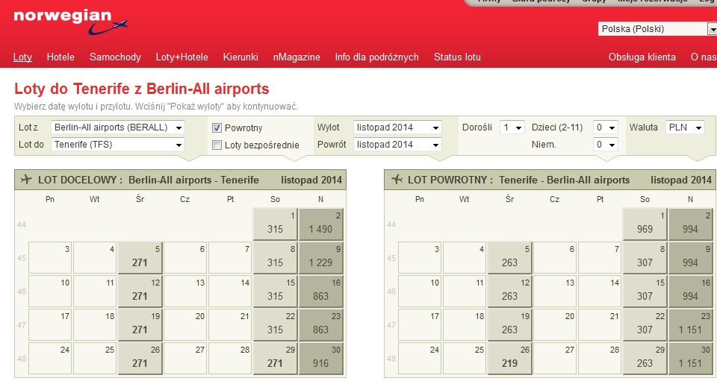Viewport: 717px width, 381px height.
Task: Open the Kierunki menu
Action: coord(240,57)
